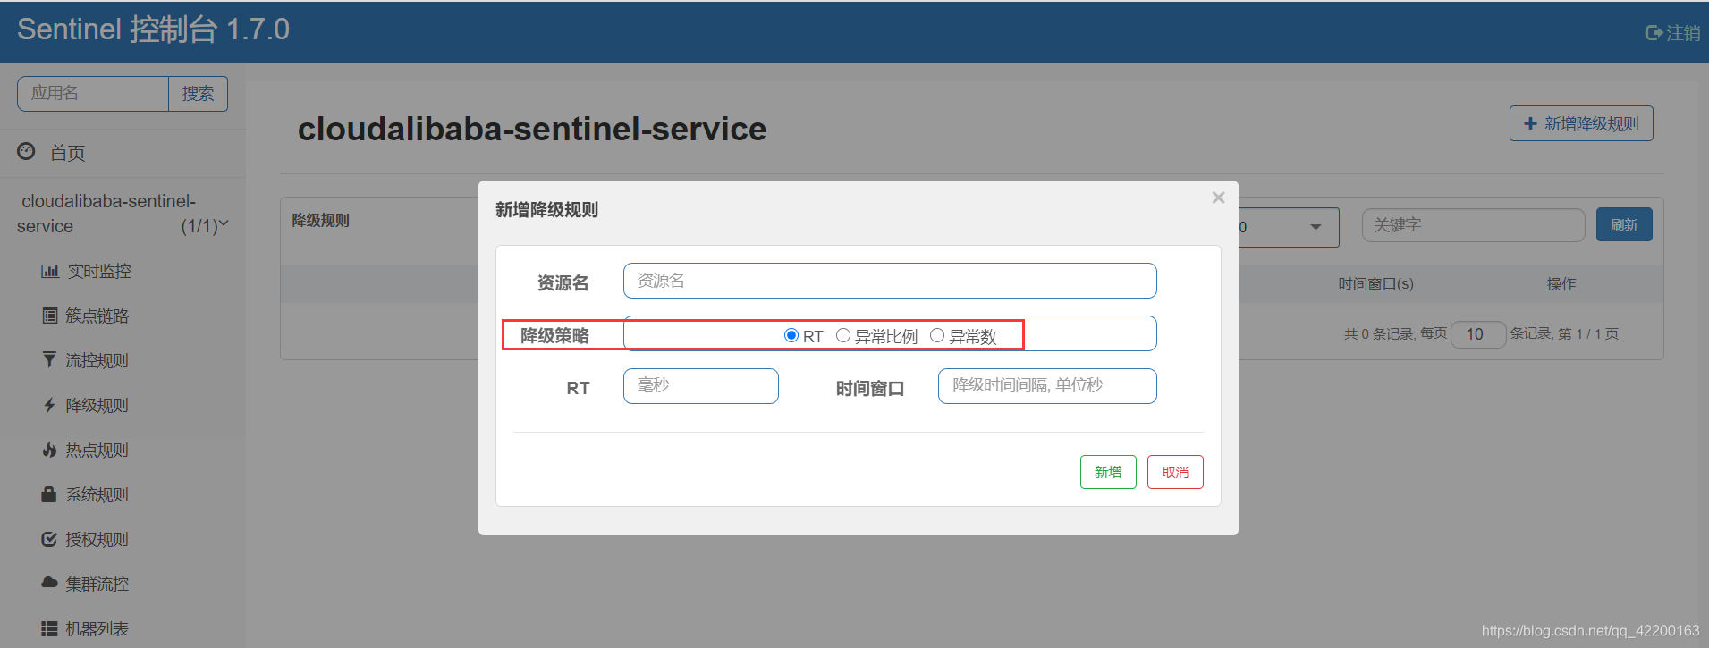
Task: Click the blue 刷新 button
Action: tap(1624, 224)
